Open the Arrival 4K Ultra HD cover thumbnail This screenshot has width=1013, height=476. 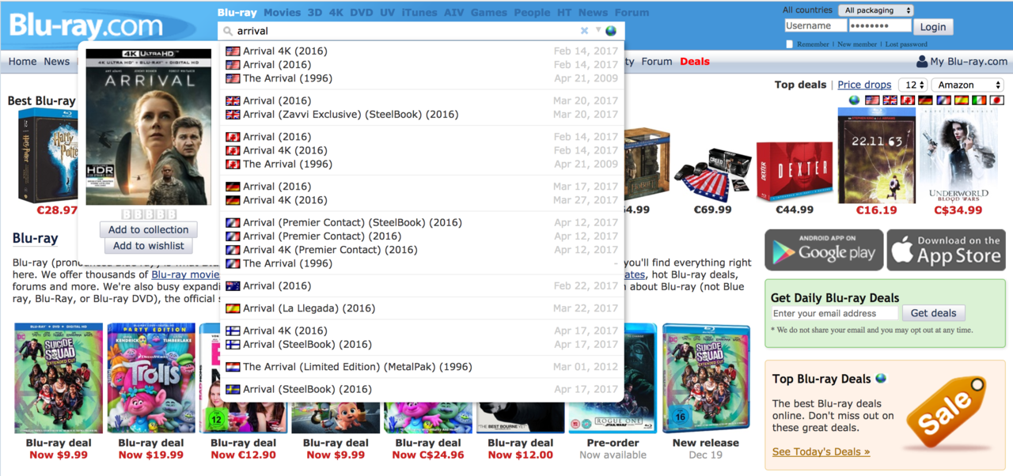pos(149,127)
